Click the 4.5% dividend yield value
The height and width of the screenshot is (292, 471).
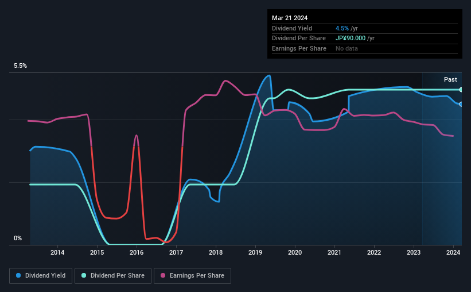[x=342, y=28]
